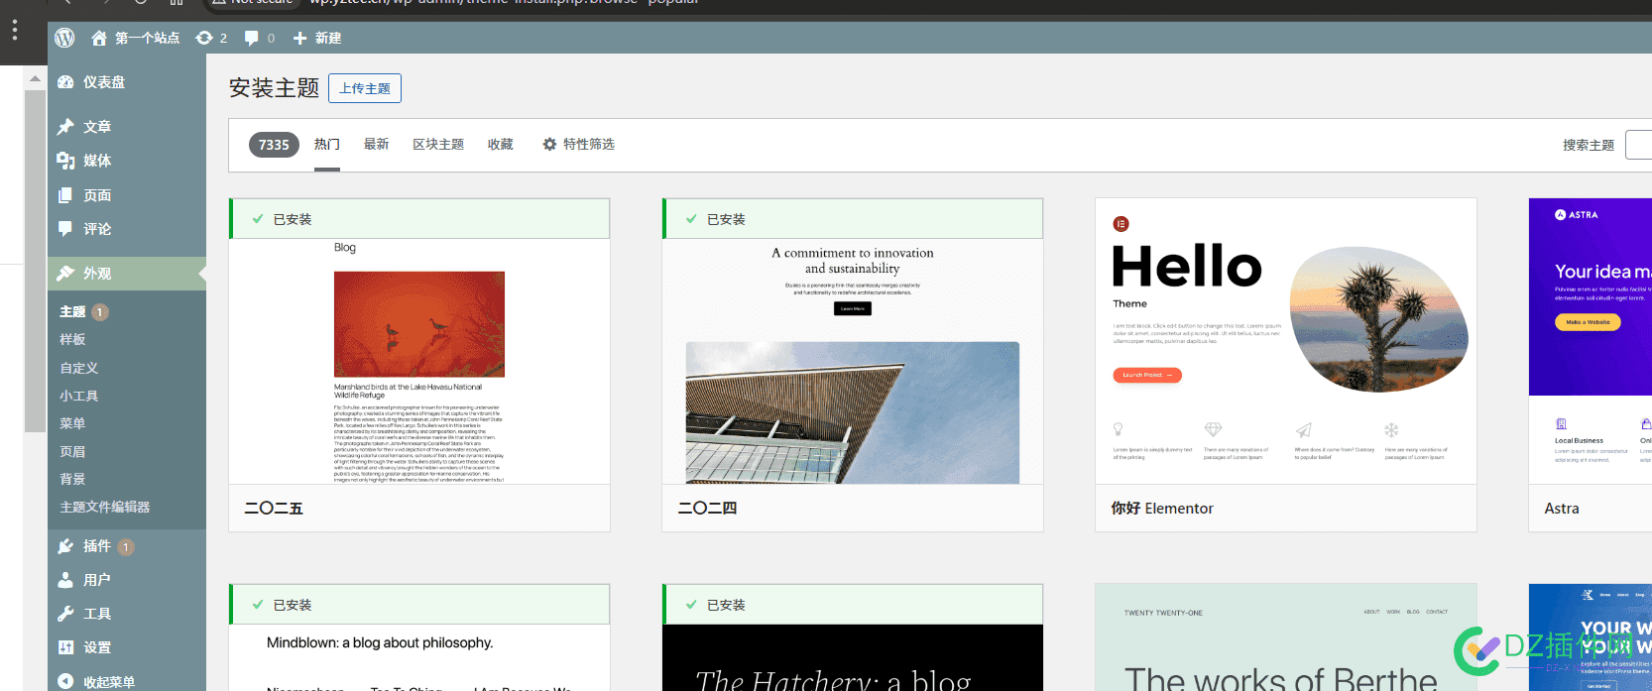This screenshot has width=1652, height=691.
Task: Open the 主题 submenu item
Action: click(x=72, y=312)
